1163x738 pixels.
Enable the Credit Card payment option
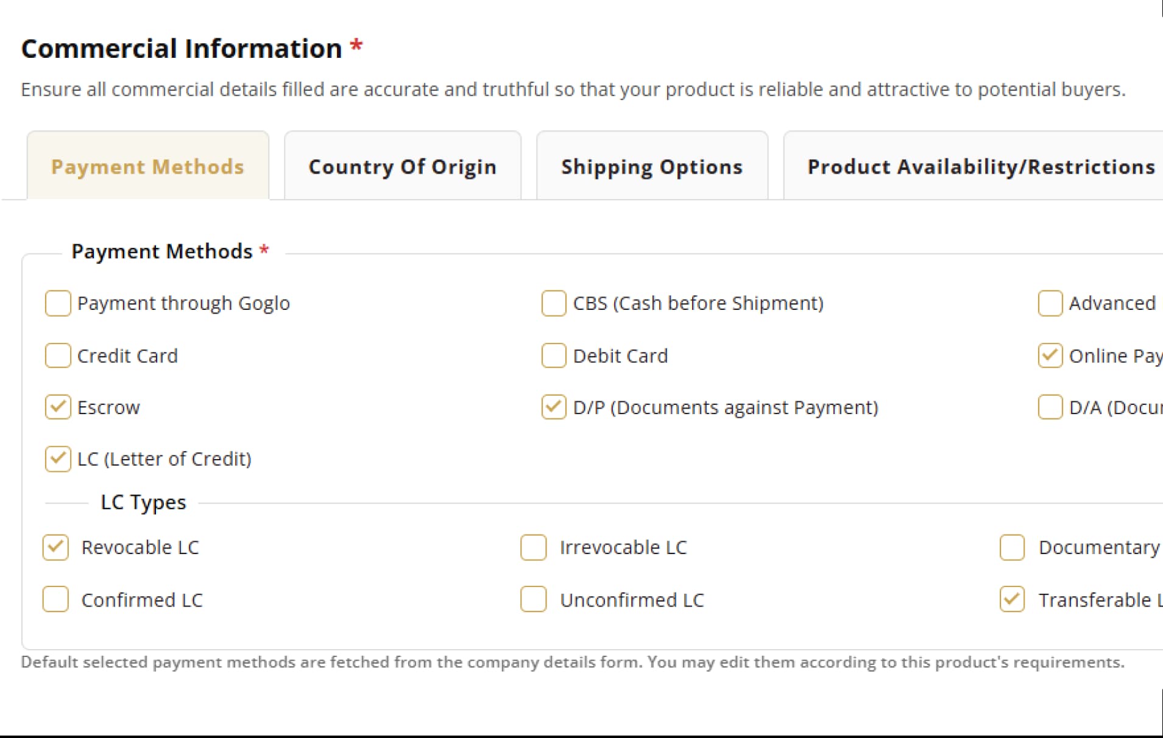pyautogui.click(x=58, y=356)
